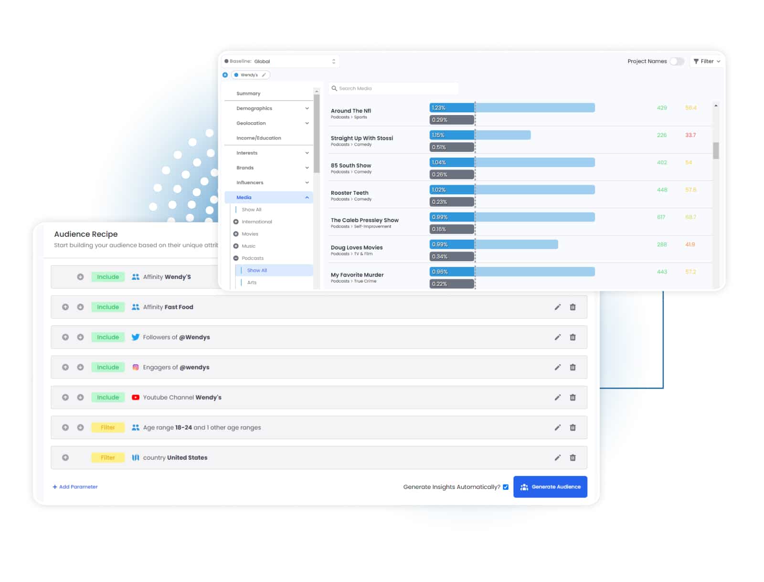764x582 pixels.
Task: Move country United States row up
Action: (x=65, y=457)
